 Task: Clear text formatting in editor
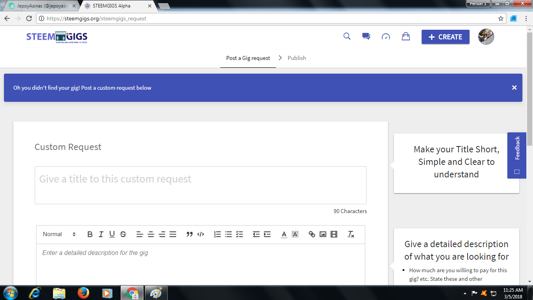(351, 234)
